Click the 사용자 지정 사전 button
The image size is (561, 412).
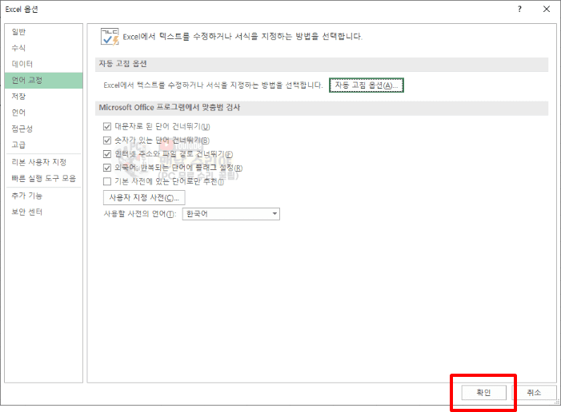coord(144,197)
